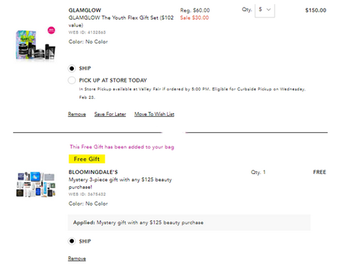Open the Mystery 3-piece gift image
This screenshot has height=267, width=343.
[36, 184]
